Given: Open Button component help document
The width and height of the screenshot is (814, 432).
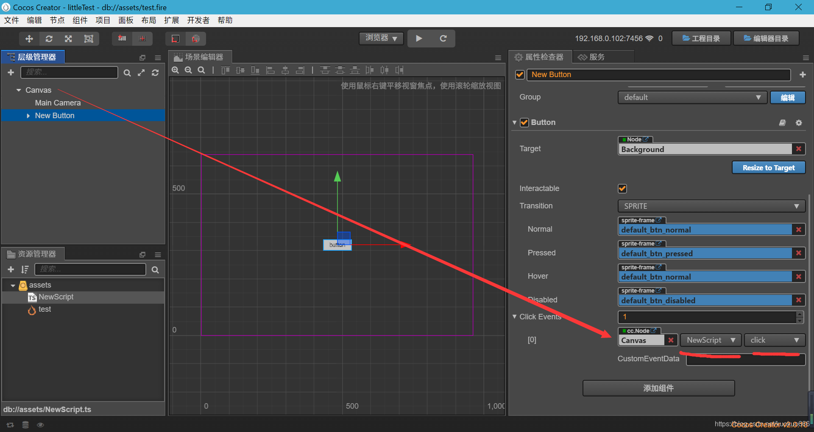Looking at the screenshot, I should [782, 123].
